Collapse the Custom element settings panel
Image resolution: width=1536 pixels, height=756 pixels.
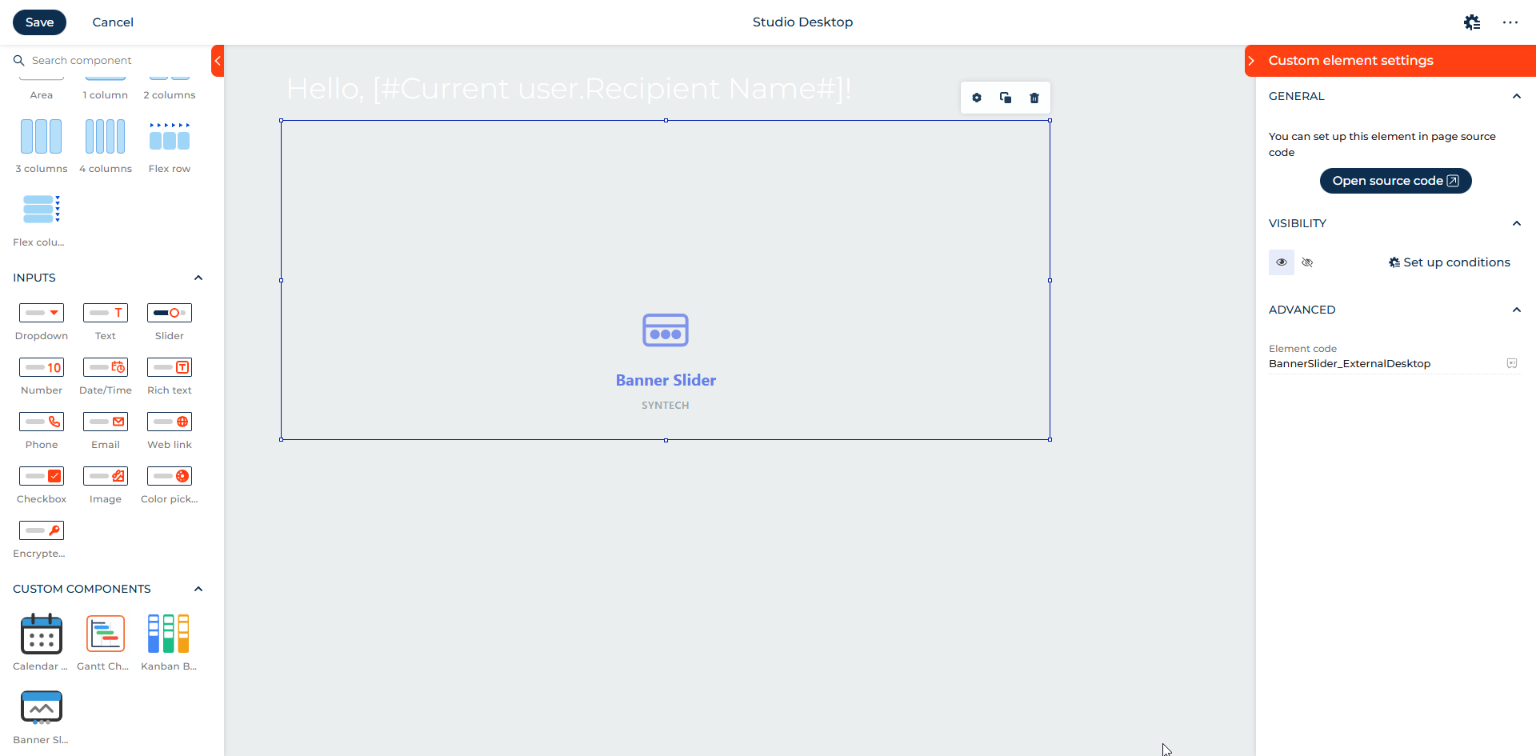pos(1252,61)
